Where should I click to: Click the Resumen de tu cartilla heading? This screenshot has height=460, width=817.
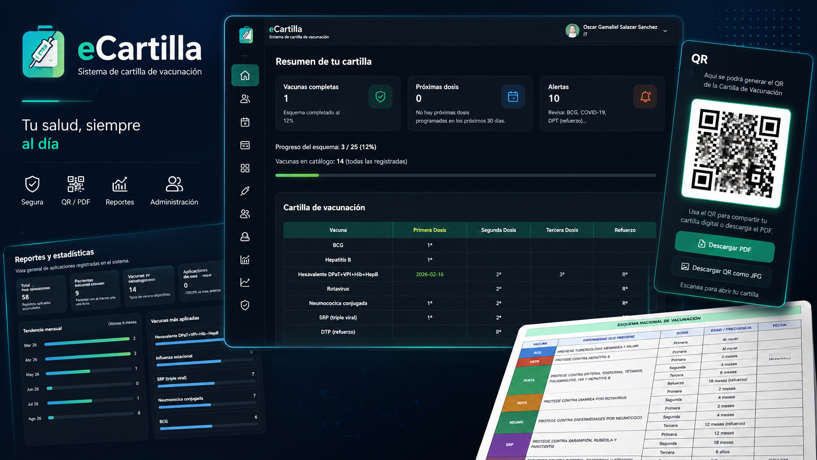323,62
